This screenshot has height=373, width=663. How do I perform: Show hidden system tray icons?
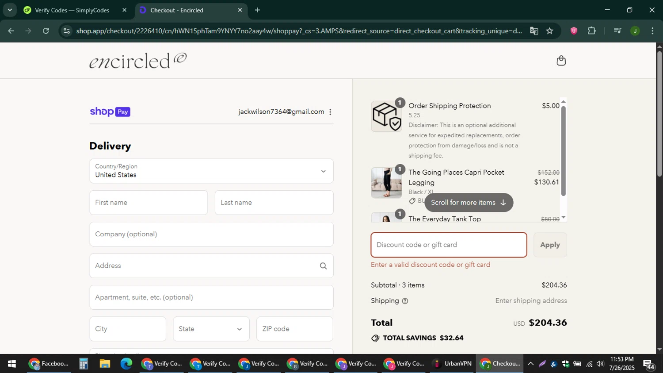point(530,364)
